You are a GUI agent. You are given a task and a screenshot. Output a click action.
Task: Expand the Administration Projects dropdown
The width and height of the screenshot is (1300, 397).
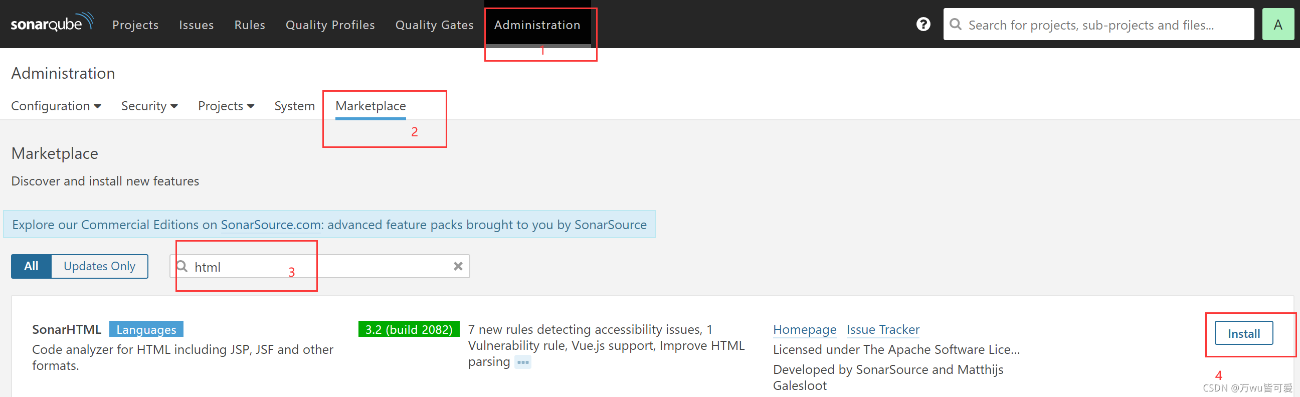tap(226, 106)
